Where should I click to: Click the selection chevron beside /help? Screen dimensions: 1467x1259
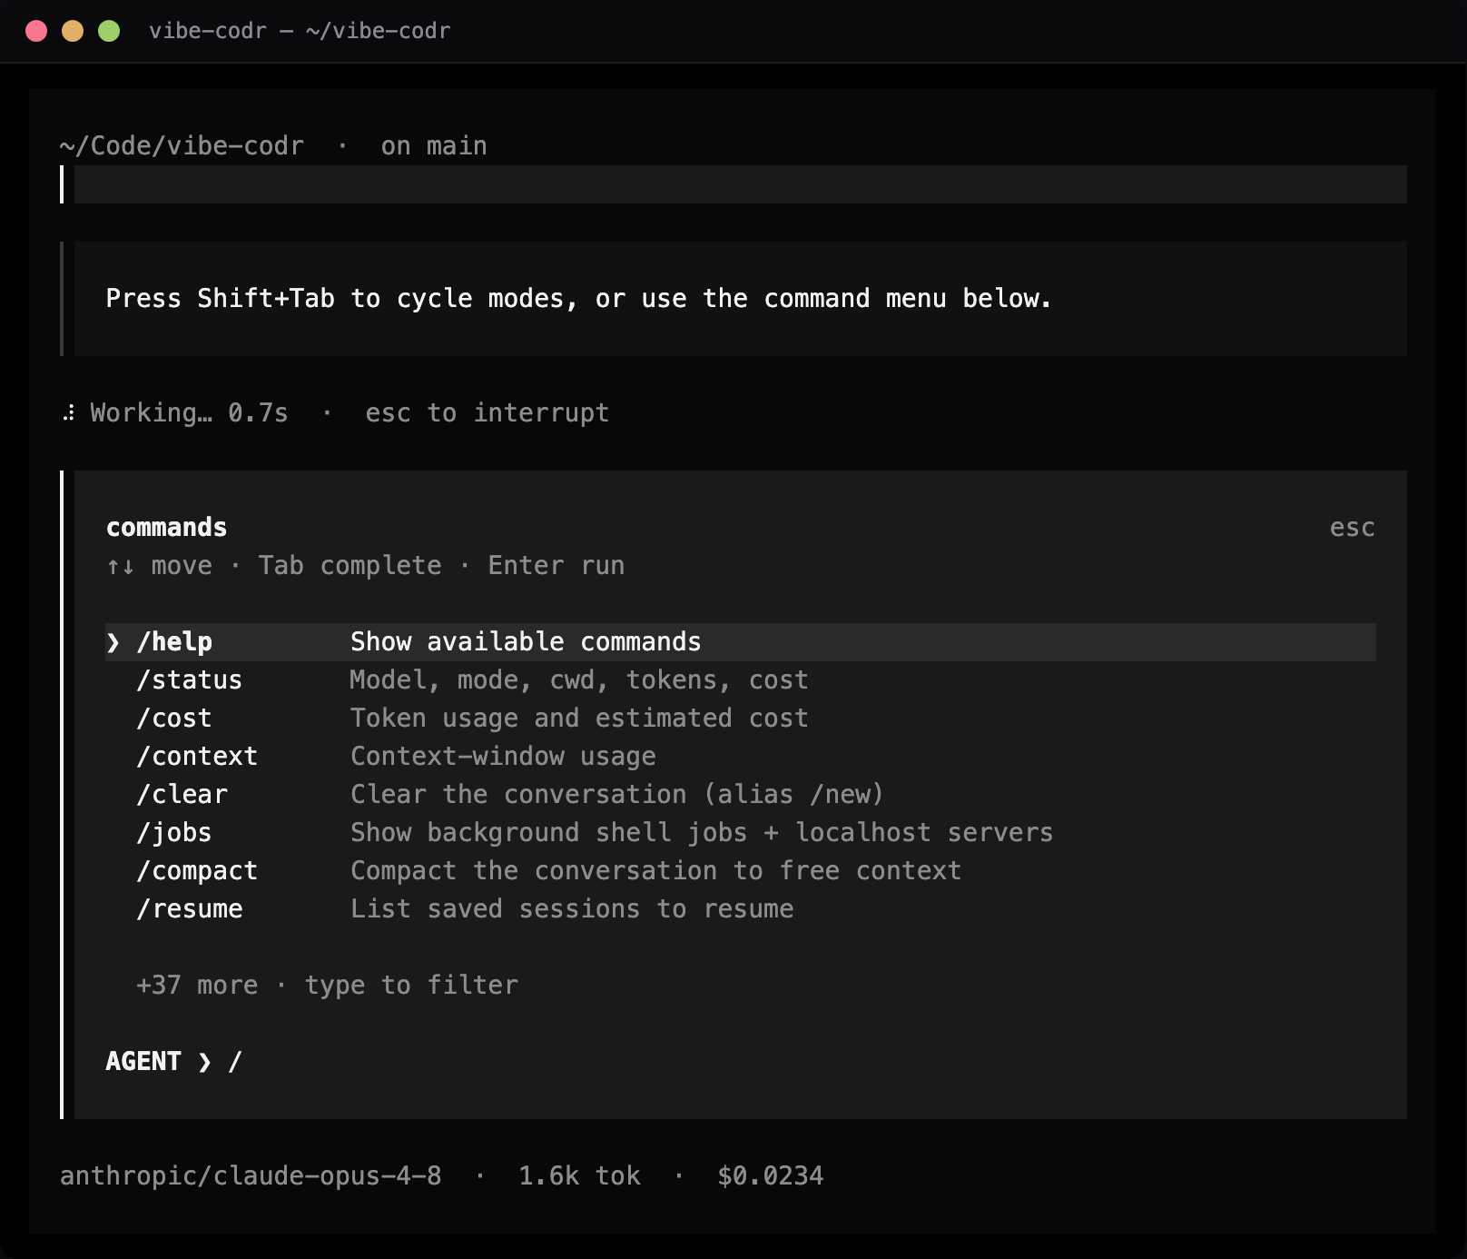tap(113, 643)
